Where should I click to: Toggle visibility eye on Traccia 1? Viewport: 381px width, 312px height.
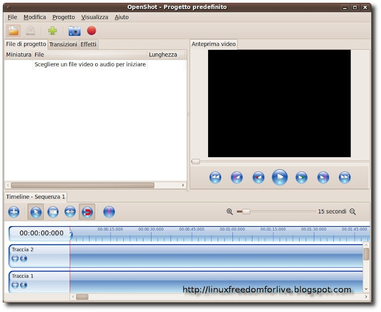pos(15,285)
